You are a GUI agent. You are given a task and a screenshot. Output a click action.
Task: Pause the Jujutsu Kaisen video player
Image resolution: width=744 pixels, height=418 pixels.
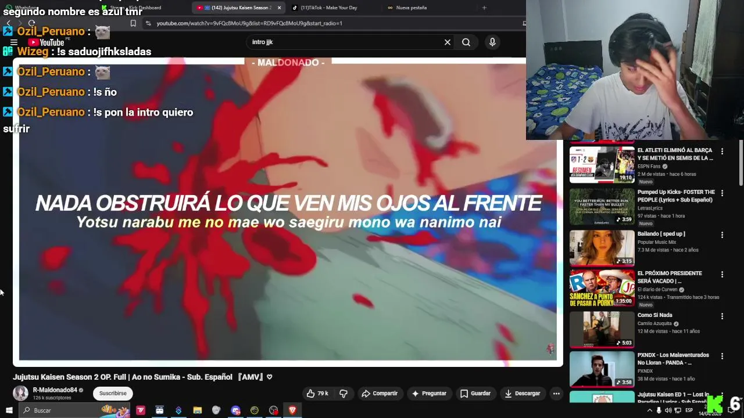(x=288, y=212)
